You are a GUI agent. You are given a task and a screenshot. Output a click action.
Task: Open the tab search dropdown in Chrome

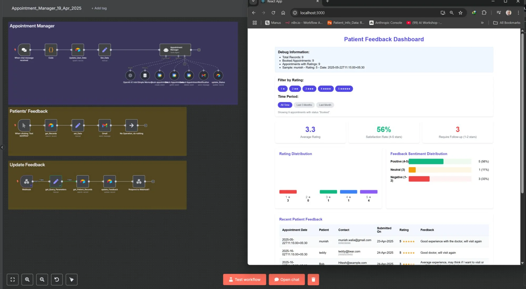(x=253, y=2)
